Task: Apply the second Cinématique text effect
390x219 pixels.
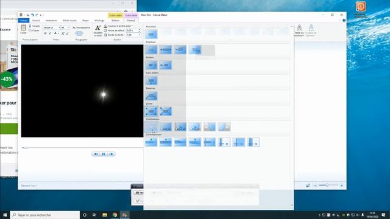Action: point(166,127)
